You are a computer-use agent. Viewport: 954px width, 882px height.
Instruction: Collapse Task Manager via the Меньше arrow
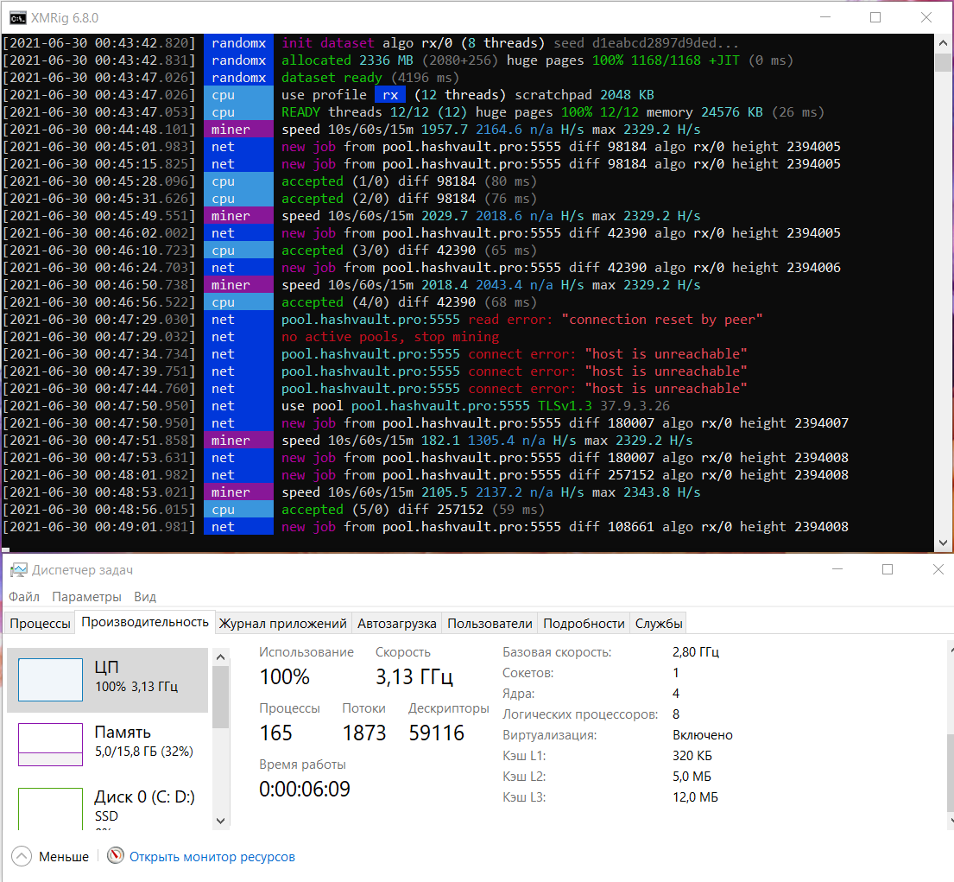pyautogui.click(x=22, y=856)
